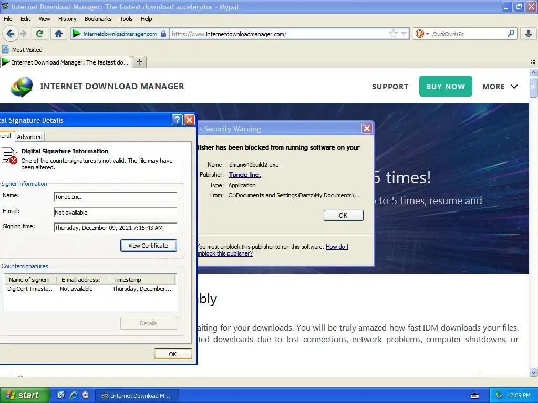This screenshot has height=403, width=538.
Task: Click the Tonec Inc. publisher link
Action: pyautogui.click(x=245, y=175)
